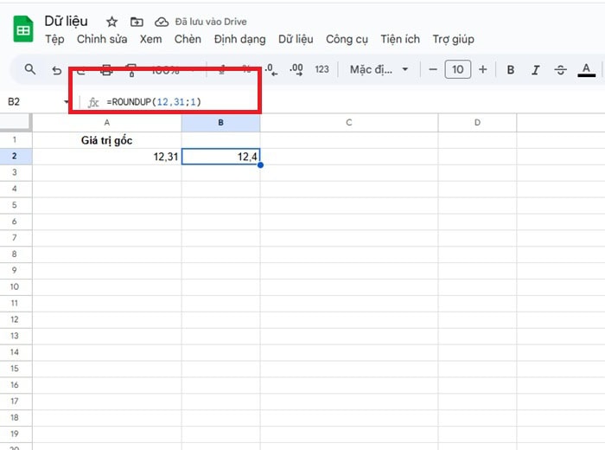Increase font size with plus button
This screenshot has height=450, width=605.
[x=482, y=69]
